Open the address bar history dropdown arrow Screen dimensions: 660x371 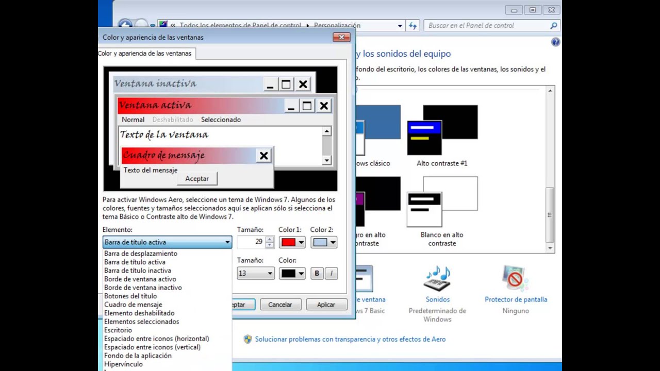pyautogui.click(x=400, y=25)
